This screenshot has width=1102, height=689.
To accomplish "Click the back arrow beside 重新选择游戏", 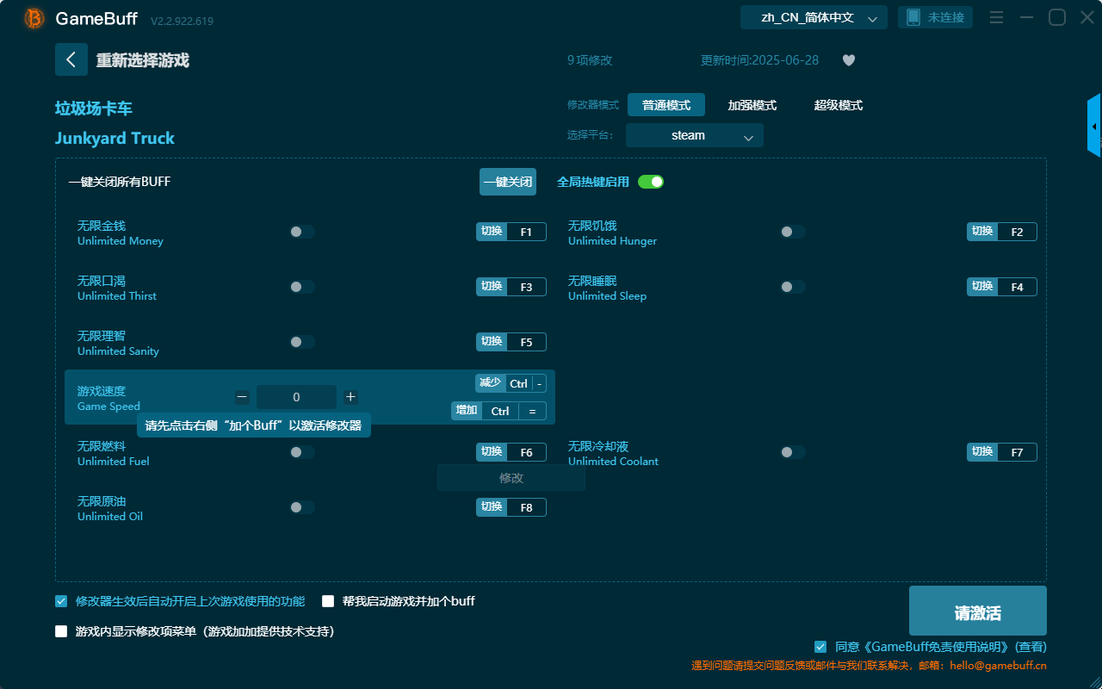I will coord(71,59).
